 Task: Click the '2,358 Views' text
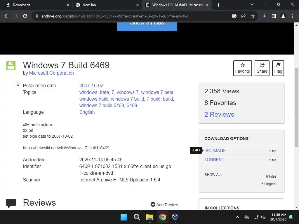pos(222,91)
